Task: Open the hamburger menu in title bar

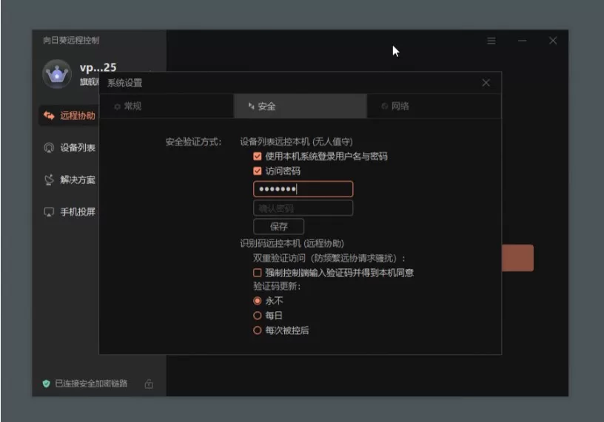Action: pyautogui.click(x=491, y=41)
